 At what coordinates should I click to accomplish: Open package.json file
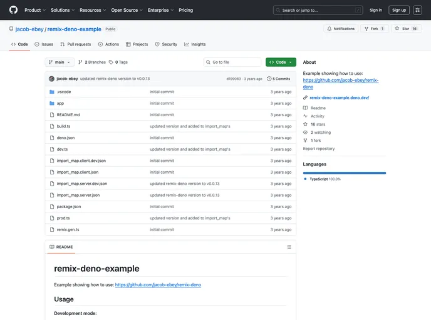pyautogui.click(x=69, y=207)
